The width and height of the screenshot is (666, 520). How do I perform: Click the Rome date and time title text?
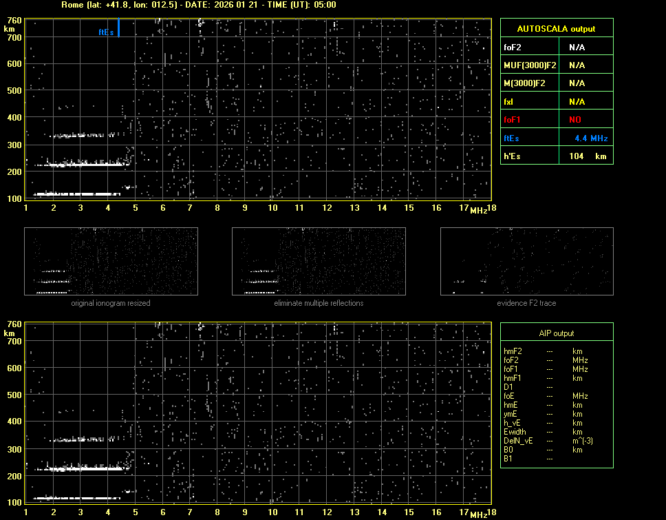coord(198,5)
